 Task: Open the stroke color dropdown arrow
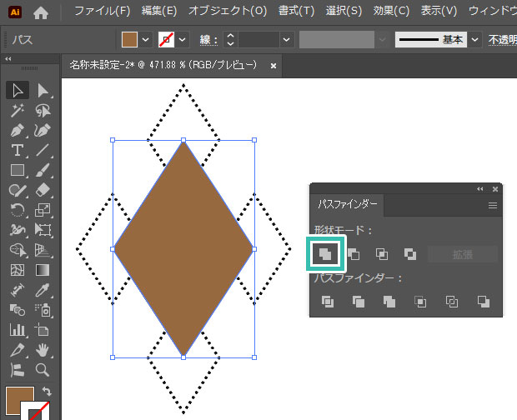183,39
